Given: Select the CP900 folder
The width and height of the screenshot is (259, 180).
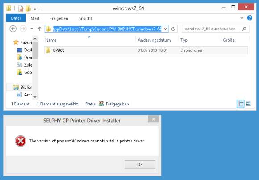Looking at the screenshot, I should (146, 50).
